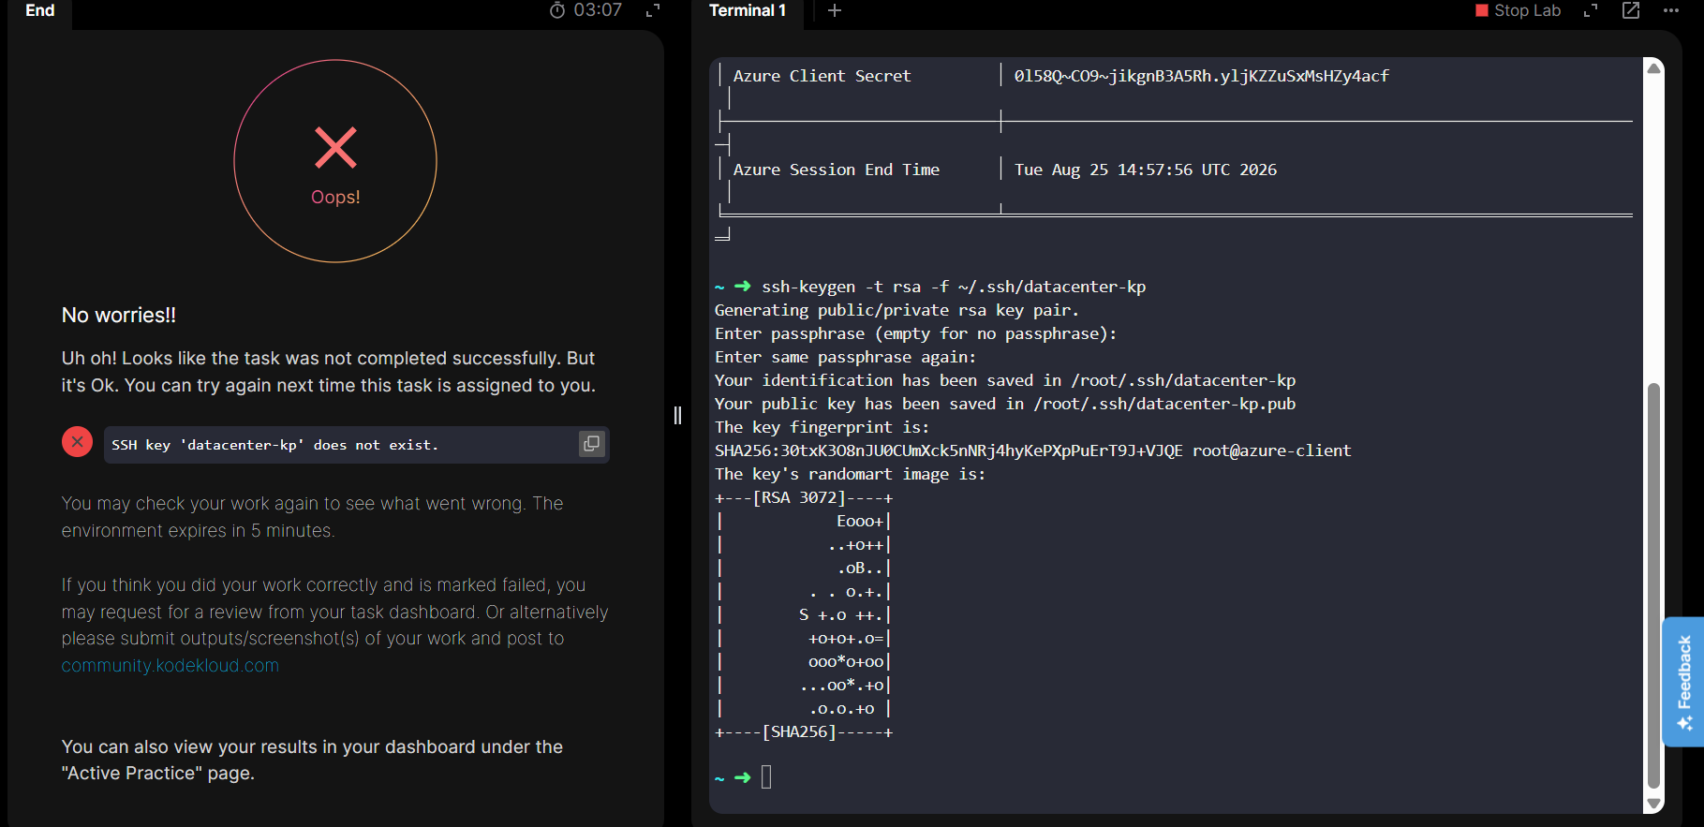Add a new terminal tab
1704x827 pixels.
point(835,10)
